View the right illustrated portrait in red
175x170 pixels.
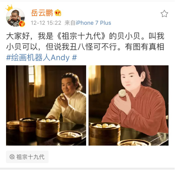point(128,105)
